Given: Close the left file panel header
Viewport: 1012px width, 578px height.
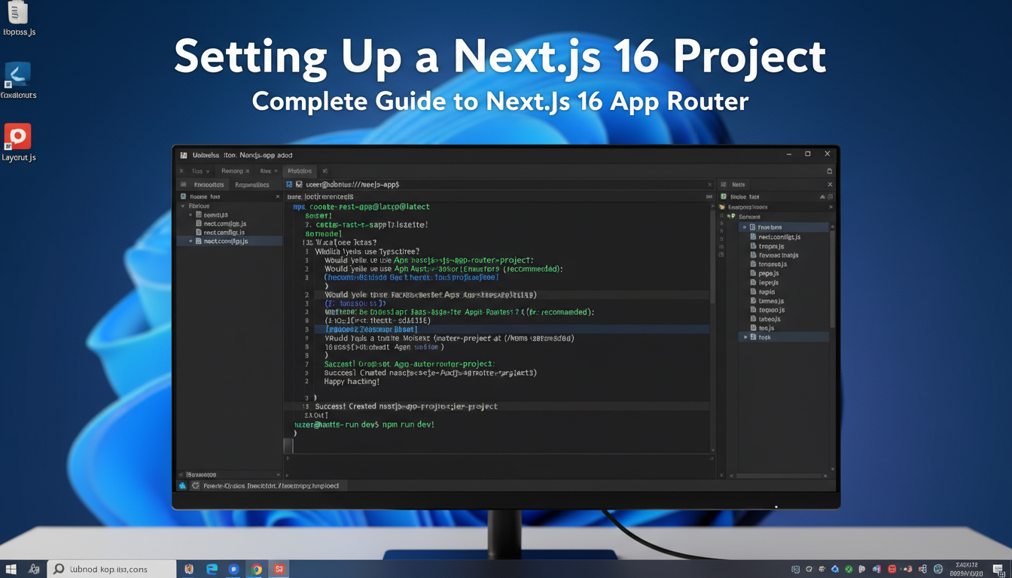Looking at the screenshot, I should 277,196.
